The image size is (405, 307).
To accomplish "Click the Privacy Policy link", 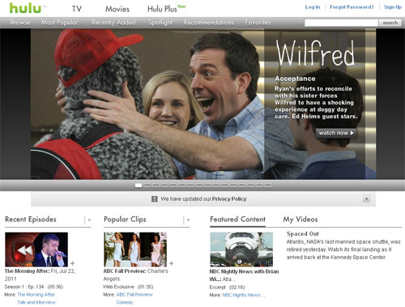I will pos(229,199).
